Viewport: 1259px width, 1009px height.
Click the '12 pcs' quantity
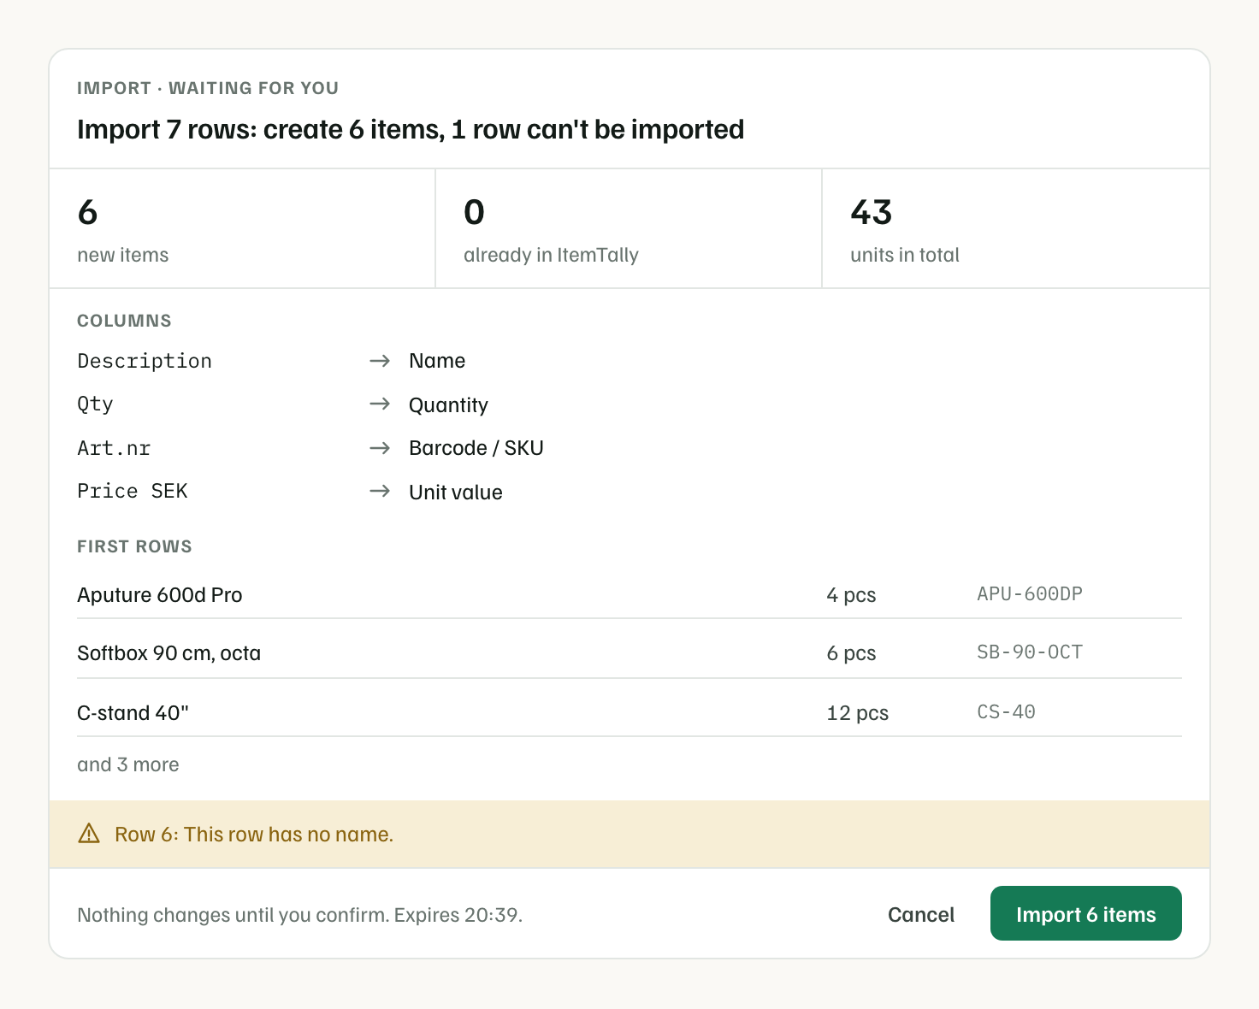(857, 712)
